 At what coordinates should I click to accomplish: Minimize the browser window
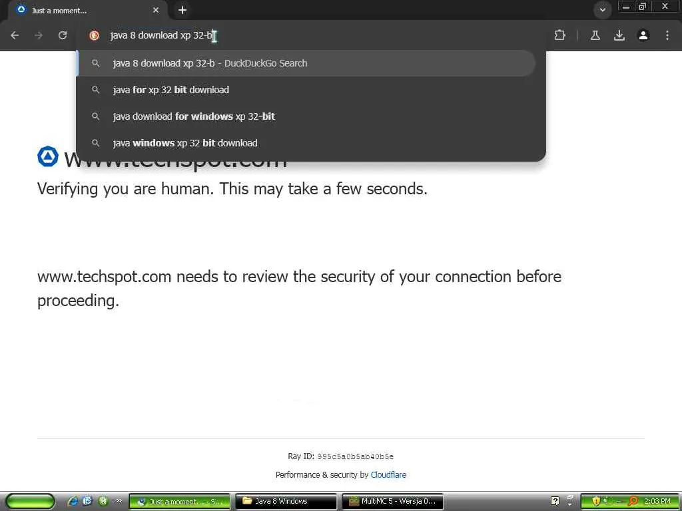click(x=626, y=7)
